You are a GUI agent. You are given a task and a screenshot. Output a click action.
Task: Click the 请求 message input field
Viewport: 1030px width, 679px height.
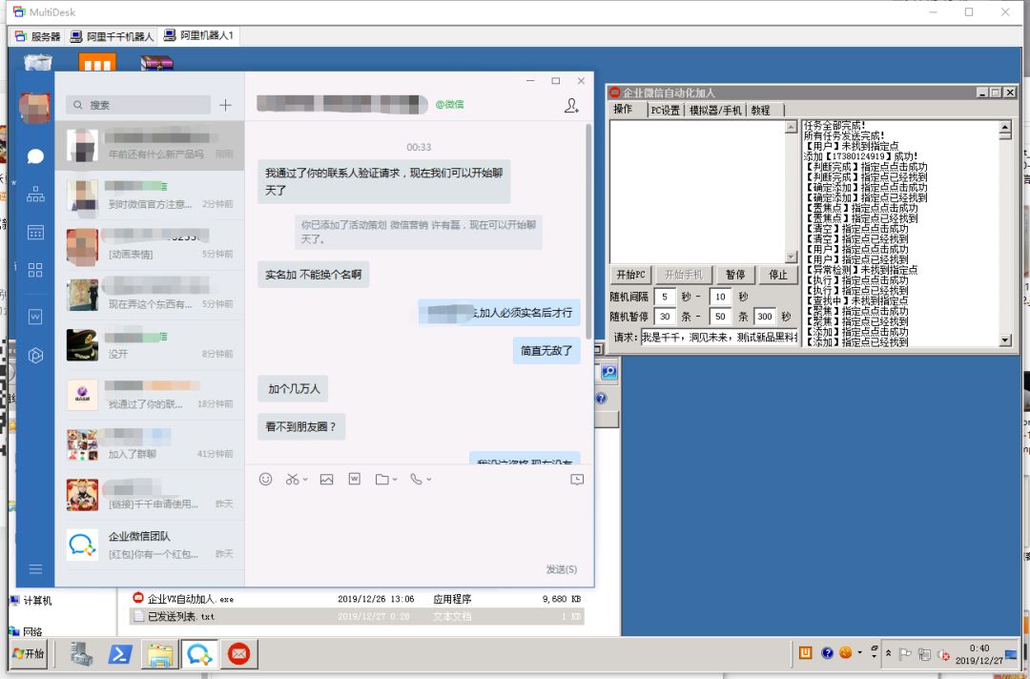(x=719, y=338)
